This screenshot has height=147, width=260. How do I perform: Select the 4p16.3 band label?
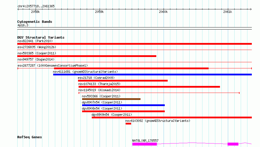tap(23, 25)
